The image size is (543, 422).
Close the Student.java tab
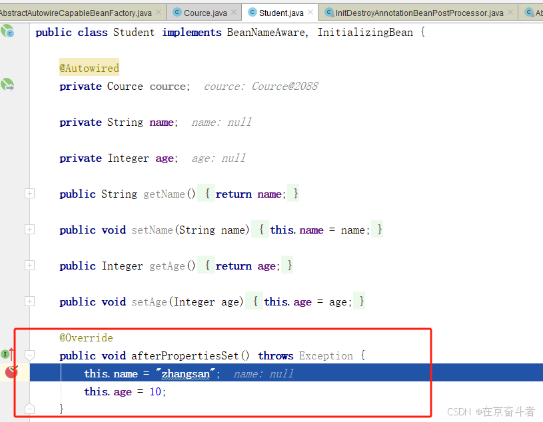coord(310,12)
